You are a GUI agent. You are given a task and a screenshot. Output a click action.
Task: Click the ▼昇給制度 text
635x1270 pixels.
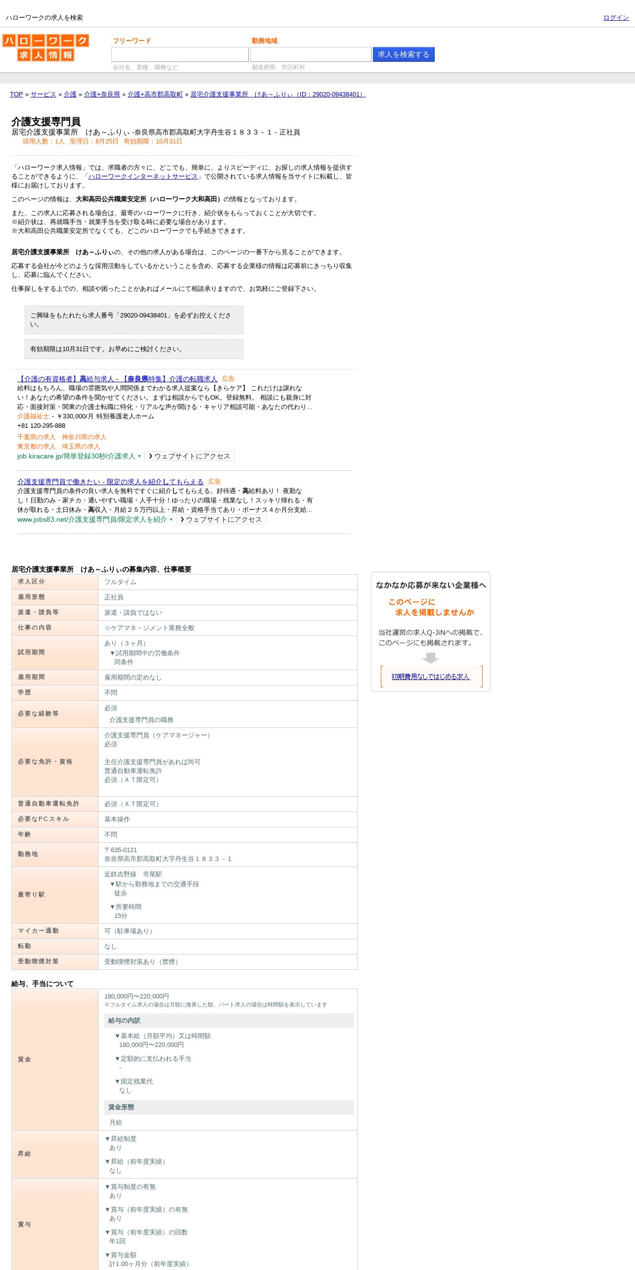coord(120,1139)
